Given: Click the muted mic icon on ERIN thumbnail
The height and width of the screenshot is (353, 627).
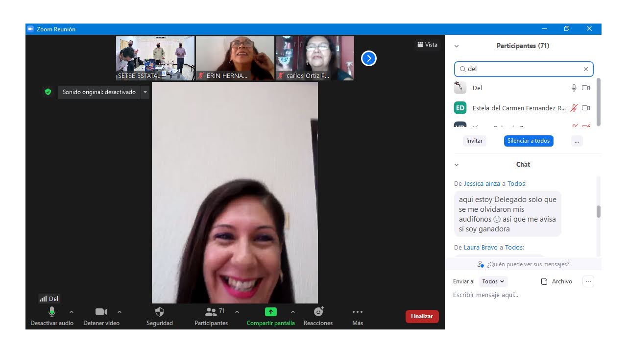Looking at the screenshot, I should click(201, 76).
